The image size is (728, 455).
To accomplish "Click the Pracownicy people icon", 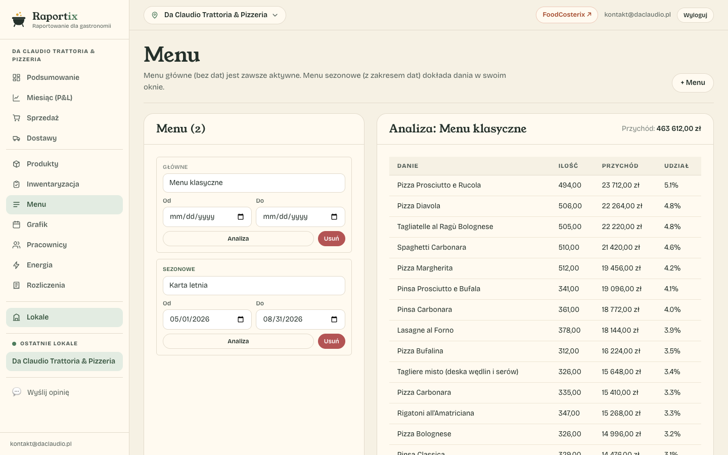I will [x=17, y=245].
